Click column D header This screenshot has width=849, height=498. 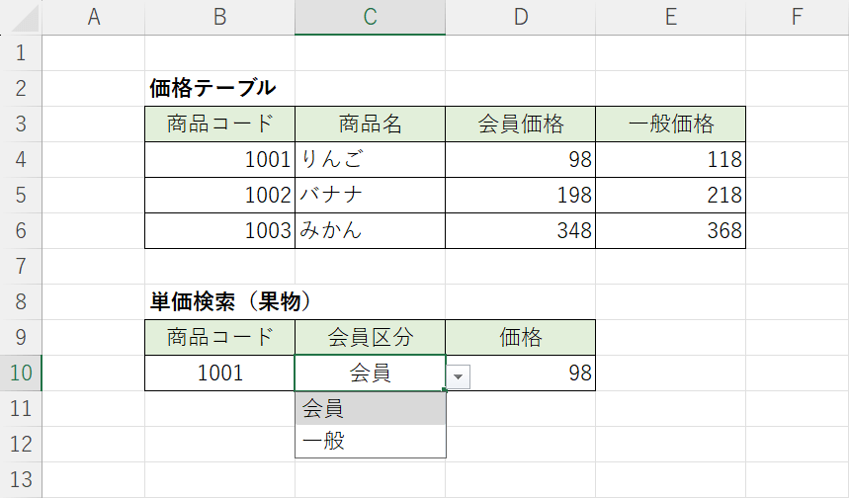(x=520, y=17)
